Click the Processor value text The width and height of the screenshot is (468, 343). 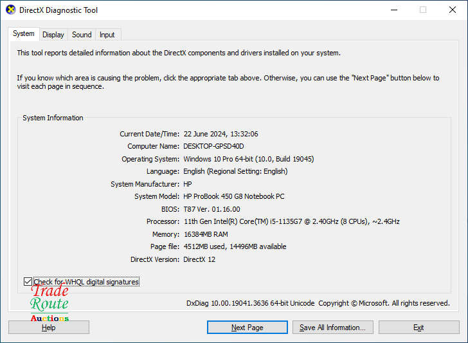[291, 222]
